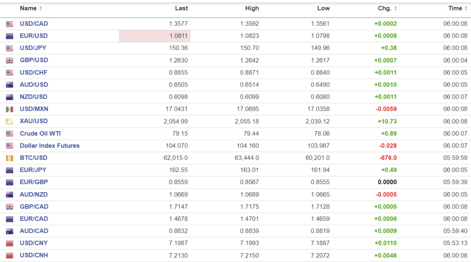Click the Australia flag icon beside AUD/USD
Viewport: 471px width, 262px height.
click(10, 85)
